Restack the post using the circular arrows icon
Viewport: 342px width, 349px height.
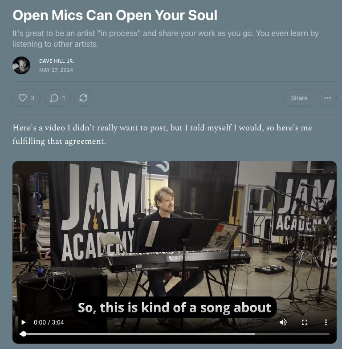click(x=83, y=98)
